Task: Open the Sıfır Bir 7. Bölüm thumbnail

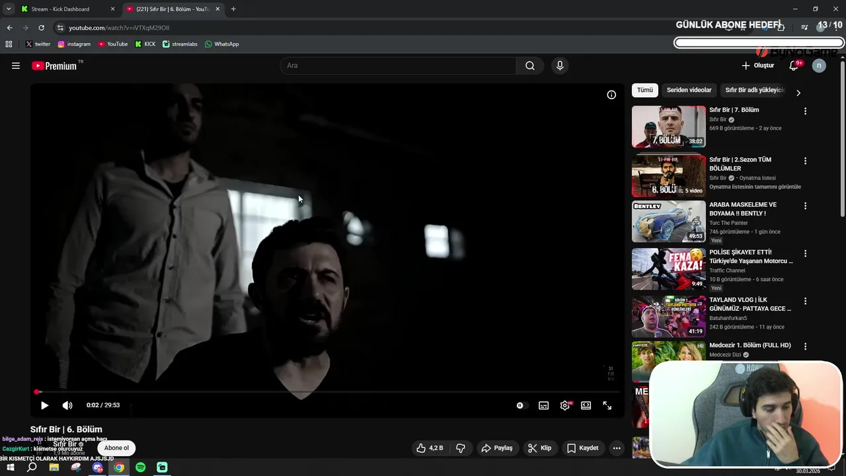Action: pos(668,126)
